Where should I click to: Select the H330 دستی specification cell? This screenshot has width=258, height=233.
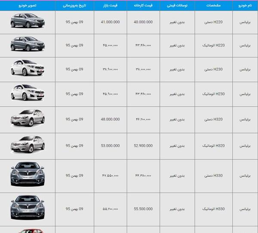pyautogui.click(x=213, y=176)
